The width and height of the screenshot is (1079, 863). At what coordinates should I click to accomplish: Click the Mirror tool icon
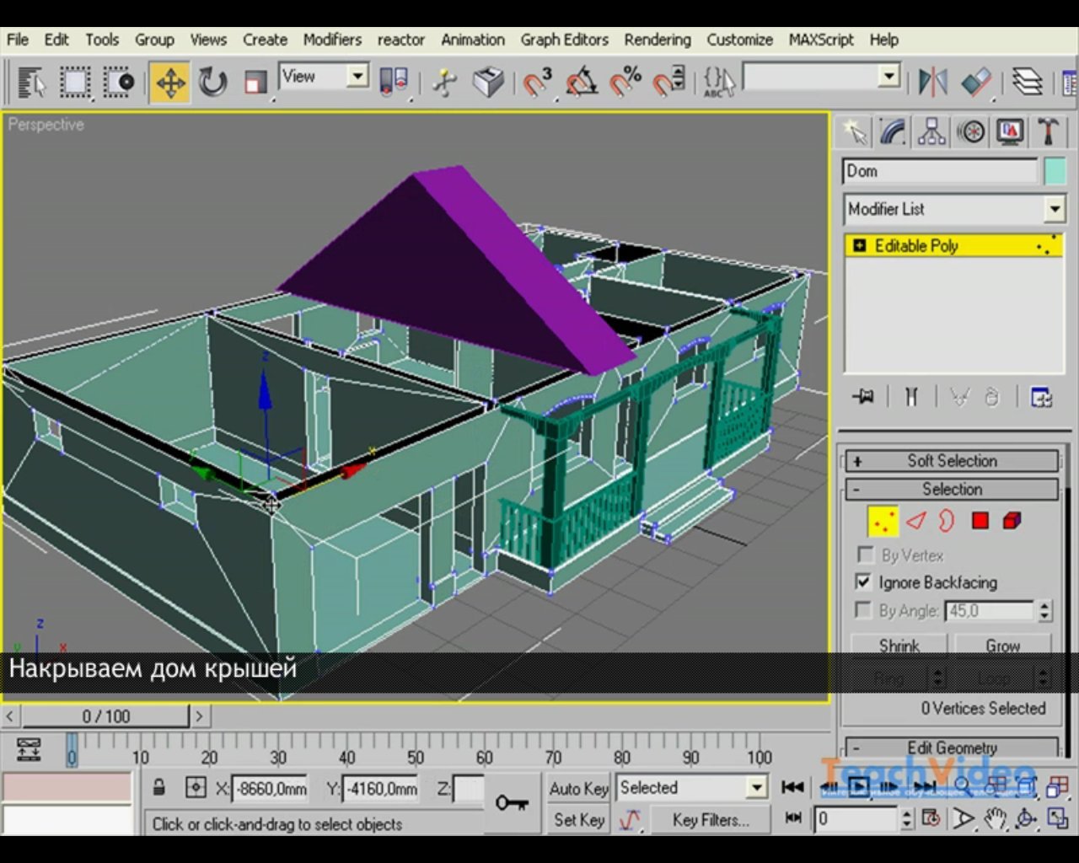pyautogui.click(x=932, y=83)
